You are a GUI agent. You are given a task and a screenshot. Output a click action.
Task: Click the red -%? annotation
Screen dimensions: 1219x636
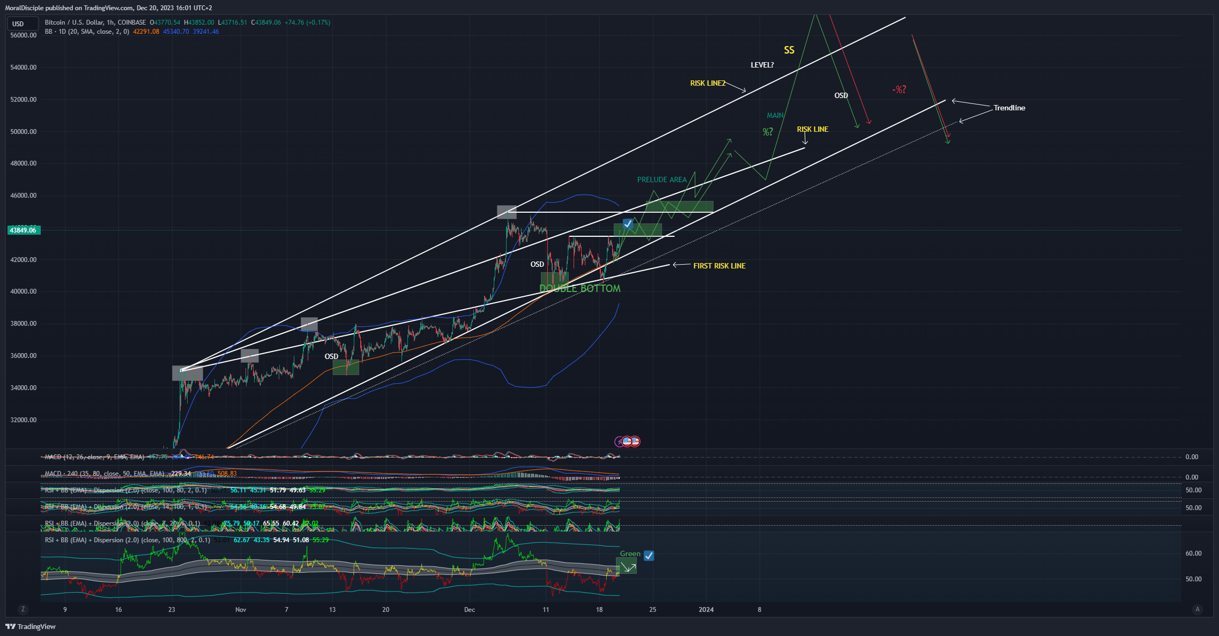tap(899, 89)
